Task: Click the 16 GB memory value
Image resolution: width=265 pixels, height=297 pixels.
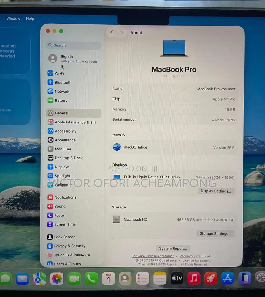Action: coord(230,109)
